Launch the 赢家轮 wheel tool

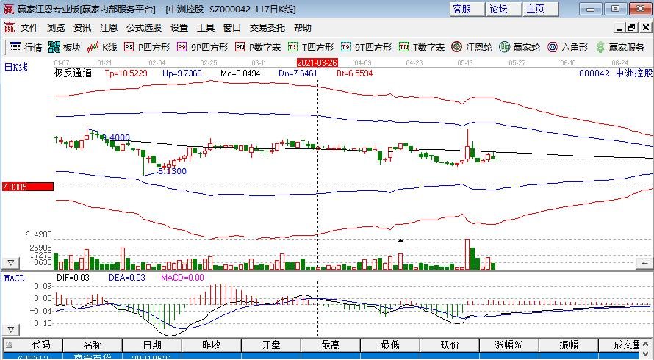520,47
